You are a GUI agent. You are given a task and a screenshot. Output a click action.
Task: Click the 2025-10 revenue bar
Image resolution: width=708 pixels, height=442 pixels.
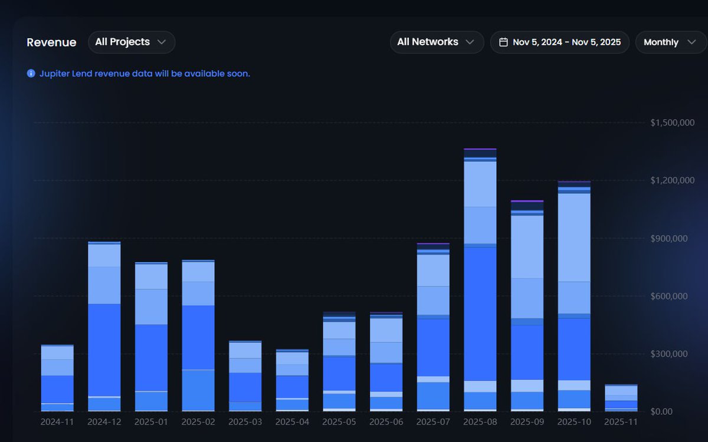click(x=574, y=296)
